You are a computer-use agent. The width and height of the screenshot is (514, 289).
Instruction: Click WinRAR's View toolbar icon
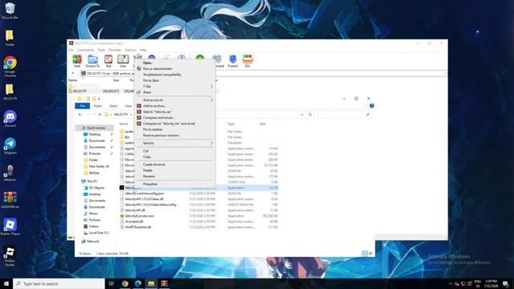[x=123, y=61]
